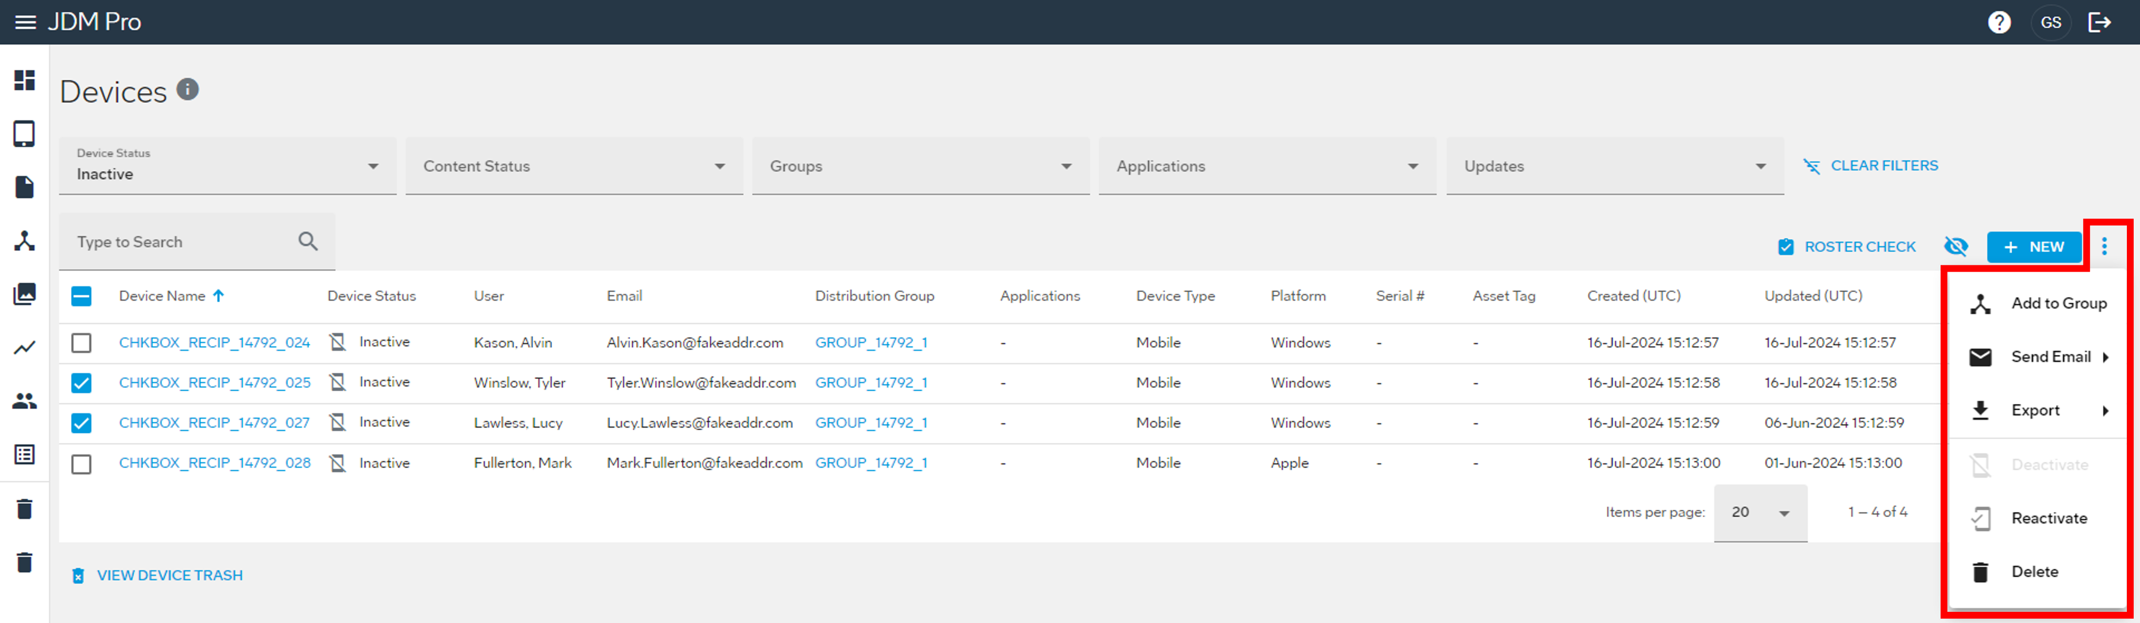Select Add to Group menu option
The width and height of the screenshot is (2140, 623).
click(x=2037, y=304)
